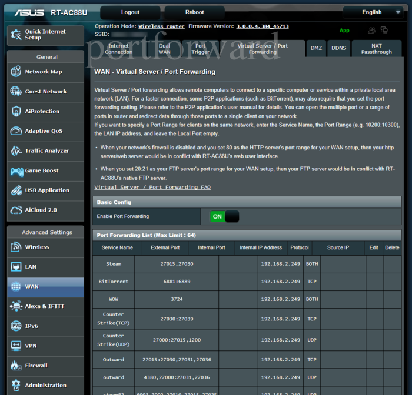Viewport: 412px width, 395px height.
Task: Click the WOW service name cell
Action: (114, 299)
